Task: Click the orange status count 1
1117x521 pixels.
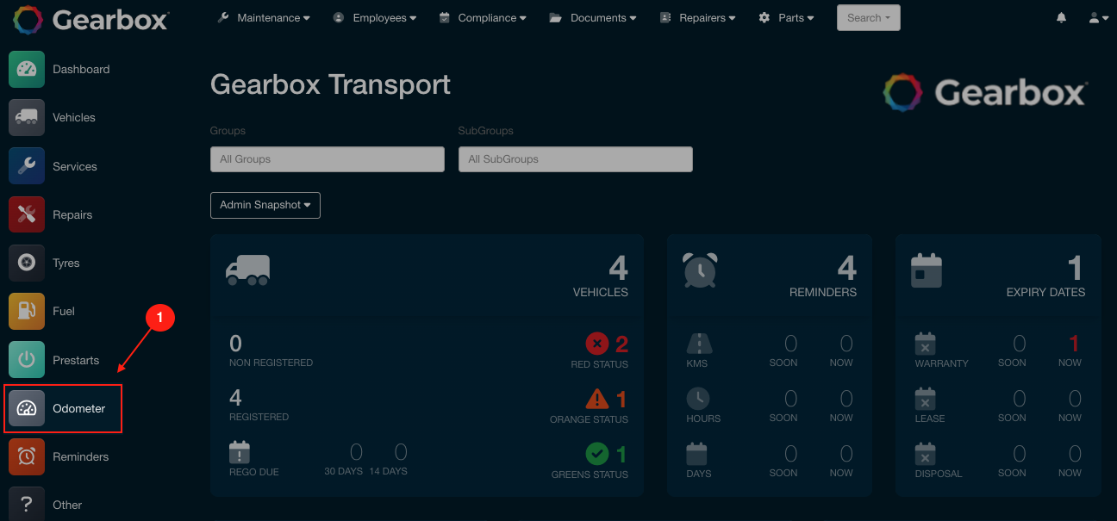Action: [x=622, y=399]
